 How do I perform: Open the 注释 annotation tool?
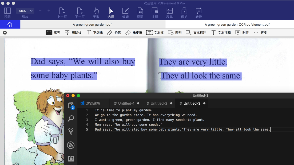pos(155,13)
